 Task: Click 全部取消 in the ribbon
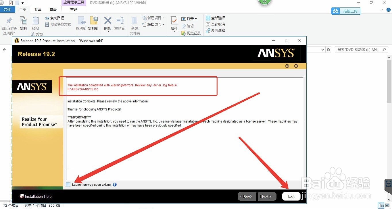(215, 24)
